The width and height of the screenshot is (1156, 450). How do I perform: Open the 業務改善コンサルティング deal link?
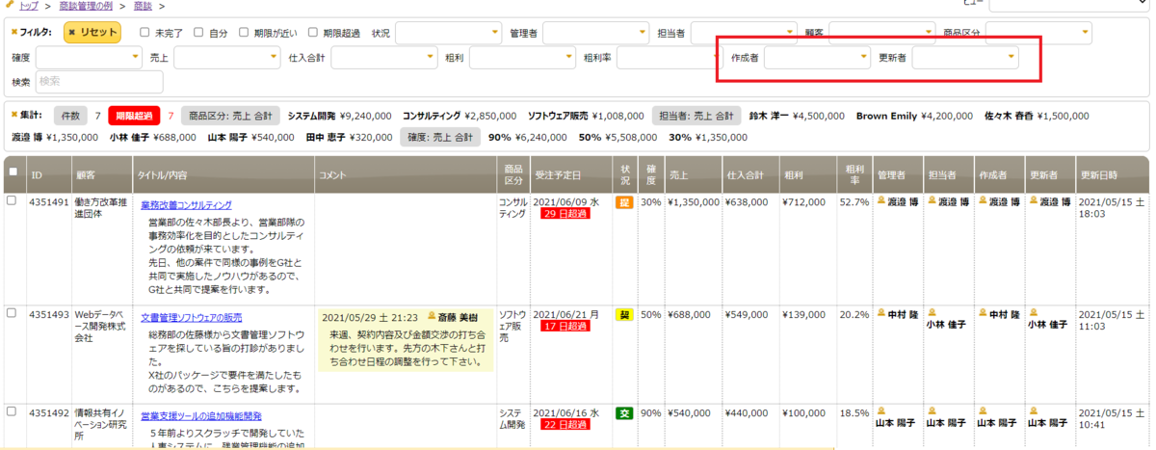pos(186,205)
